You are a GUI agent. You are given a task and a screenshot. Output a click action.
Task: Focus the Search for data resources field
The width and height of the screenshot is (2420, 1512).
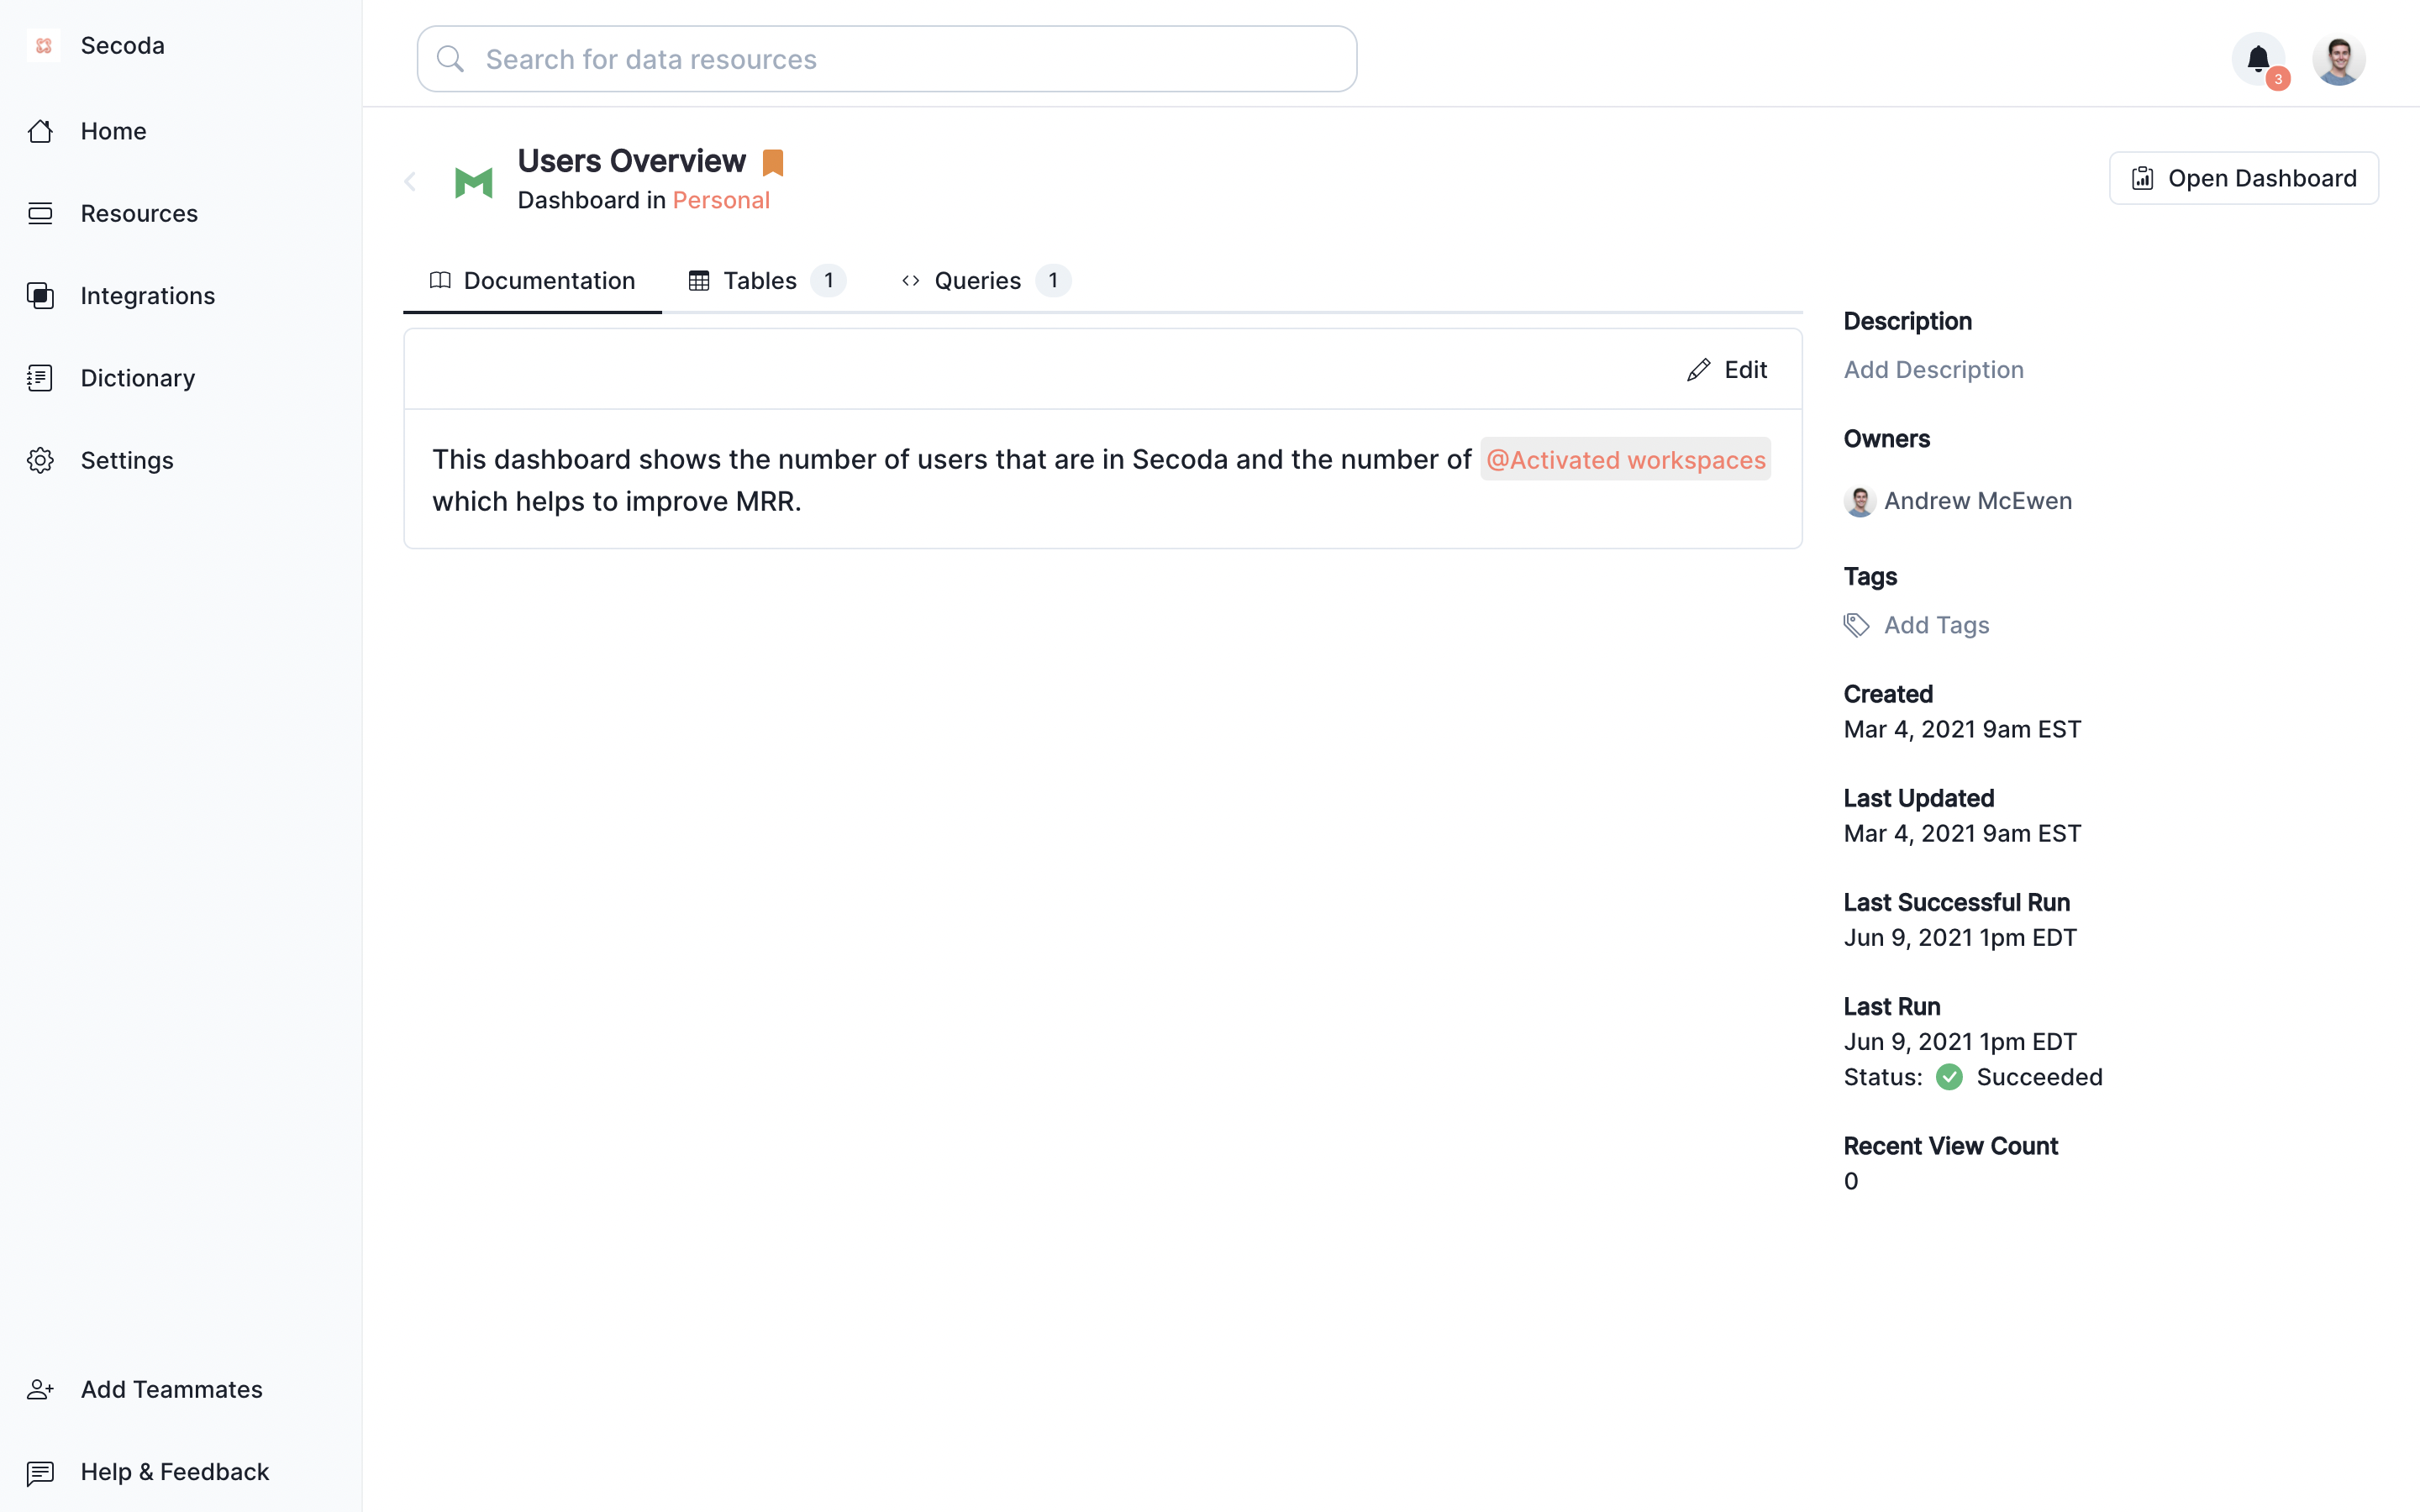(886, 59)
